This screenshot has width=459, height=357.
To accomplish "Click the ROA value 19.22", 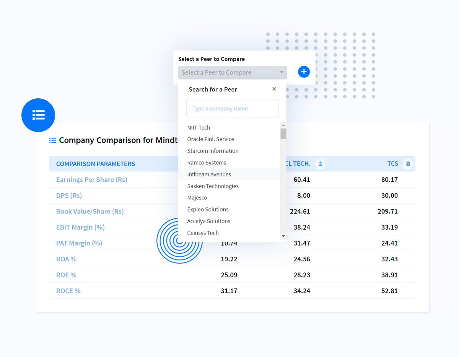I will tap(229, 259).
